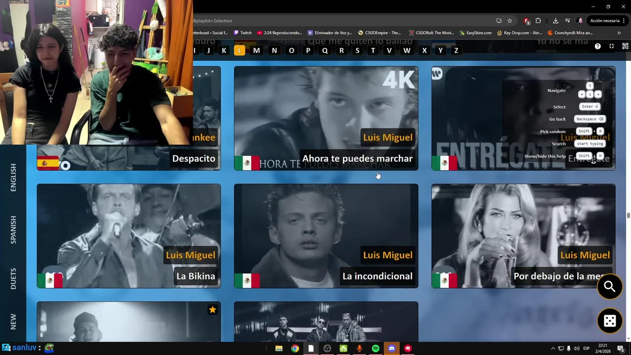Expand the bookmarks overflow chevron
Screen dimensions: 631x355
pos(619,33)
